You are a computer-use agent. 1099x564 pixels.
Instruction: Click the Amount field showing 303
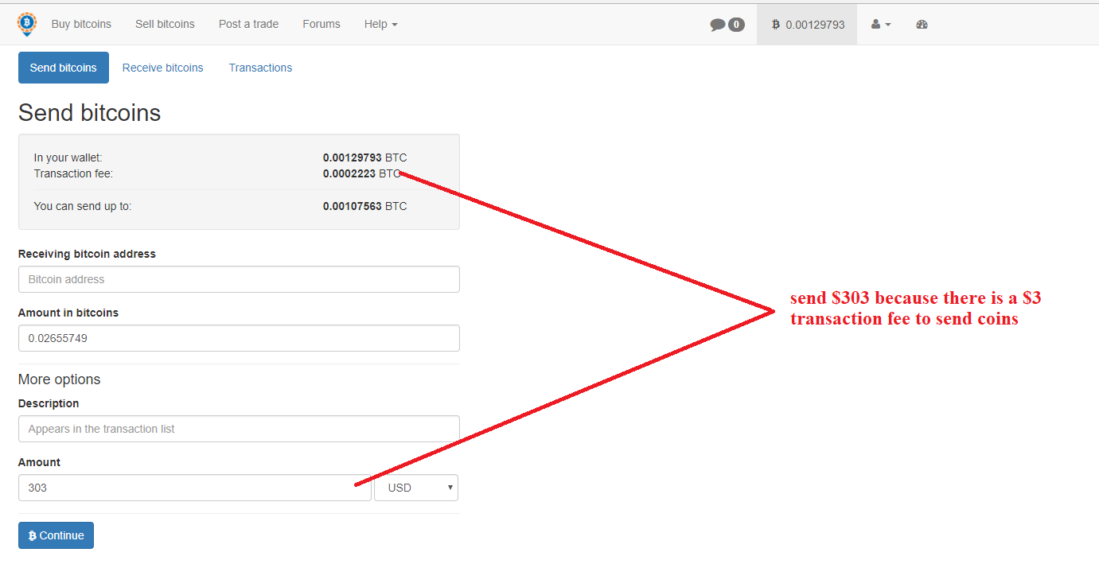(194, 488)
